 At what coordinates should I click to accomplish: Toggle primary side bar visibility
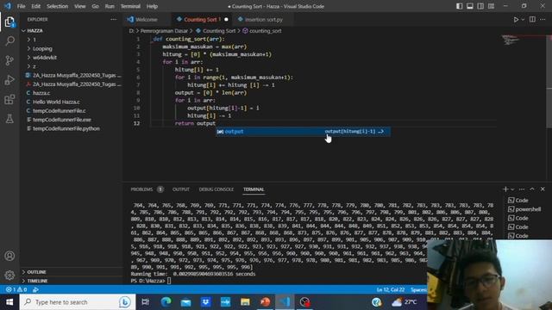460,6
